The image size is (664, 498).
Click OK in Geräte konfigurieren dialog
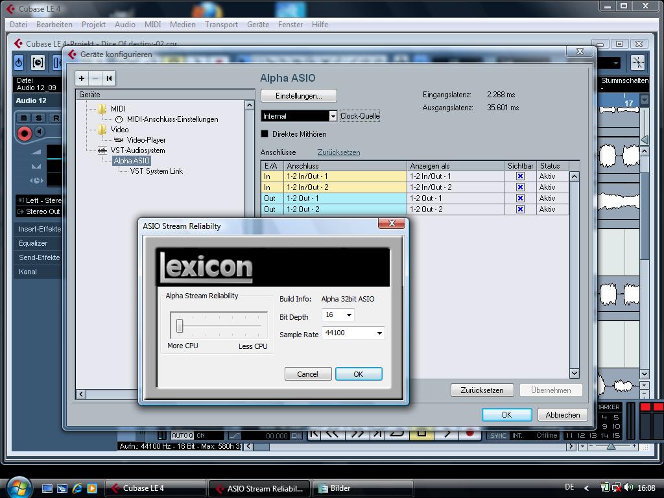coord(506,414)
